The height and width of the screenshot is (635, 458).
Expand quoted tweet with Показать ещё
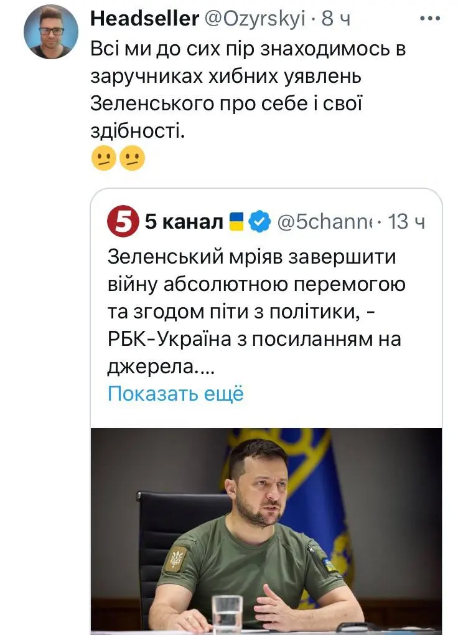[175, 394]
